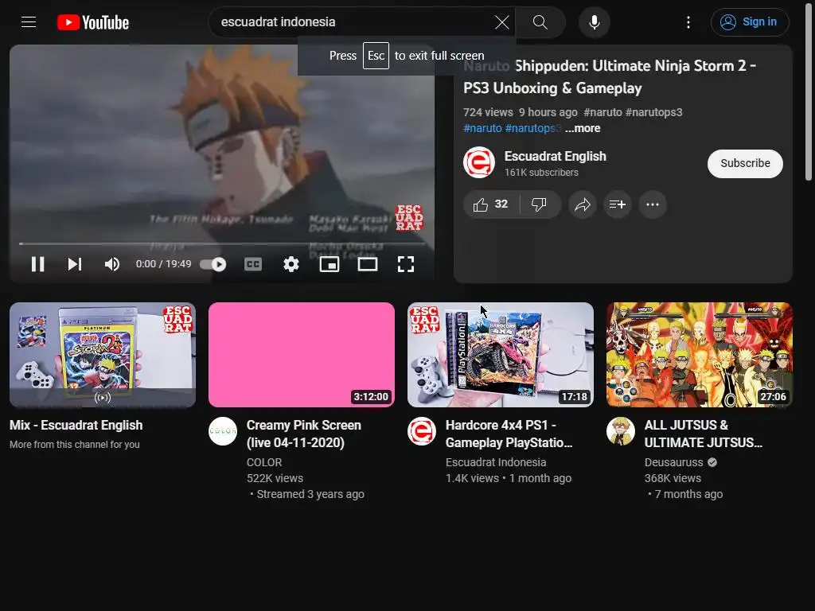This screenshot has height=611, width=815.
Task: Open 'ALL JUTSUS & ULTIMATE JUTSUS' title
Action: pos(704,434)
